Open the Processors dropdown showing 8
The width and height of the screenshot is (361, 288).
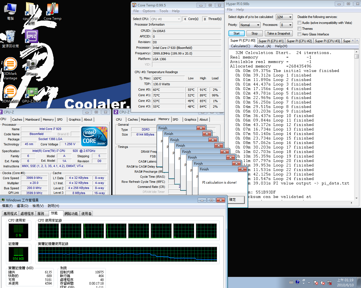tap(286, 25)
